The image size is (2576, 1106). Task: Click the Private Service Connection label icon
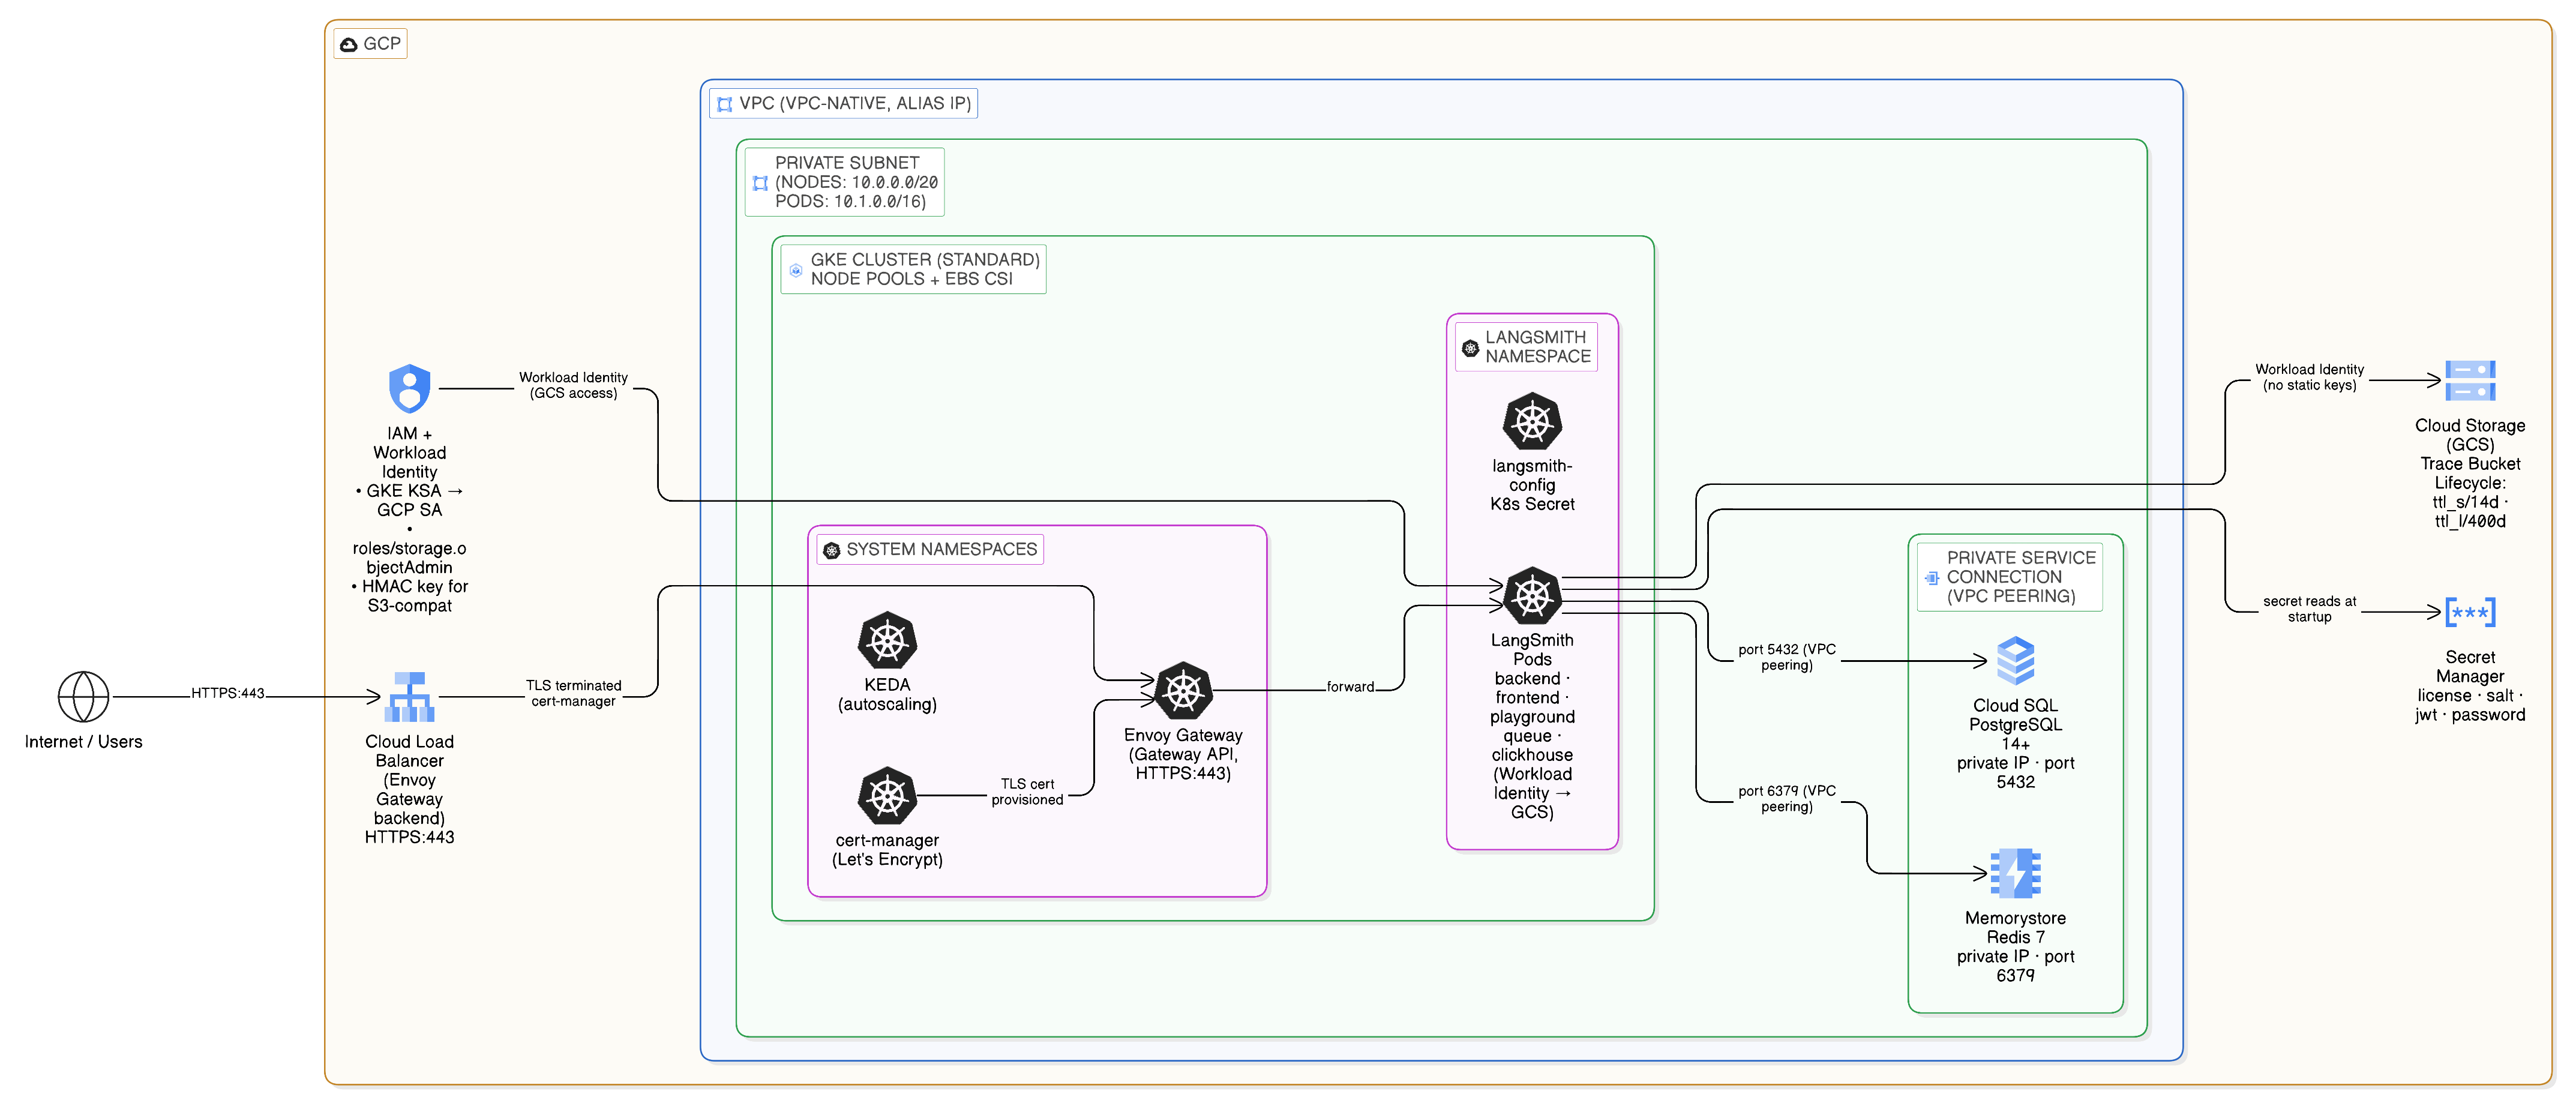[x=1932, y=578]
